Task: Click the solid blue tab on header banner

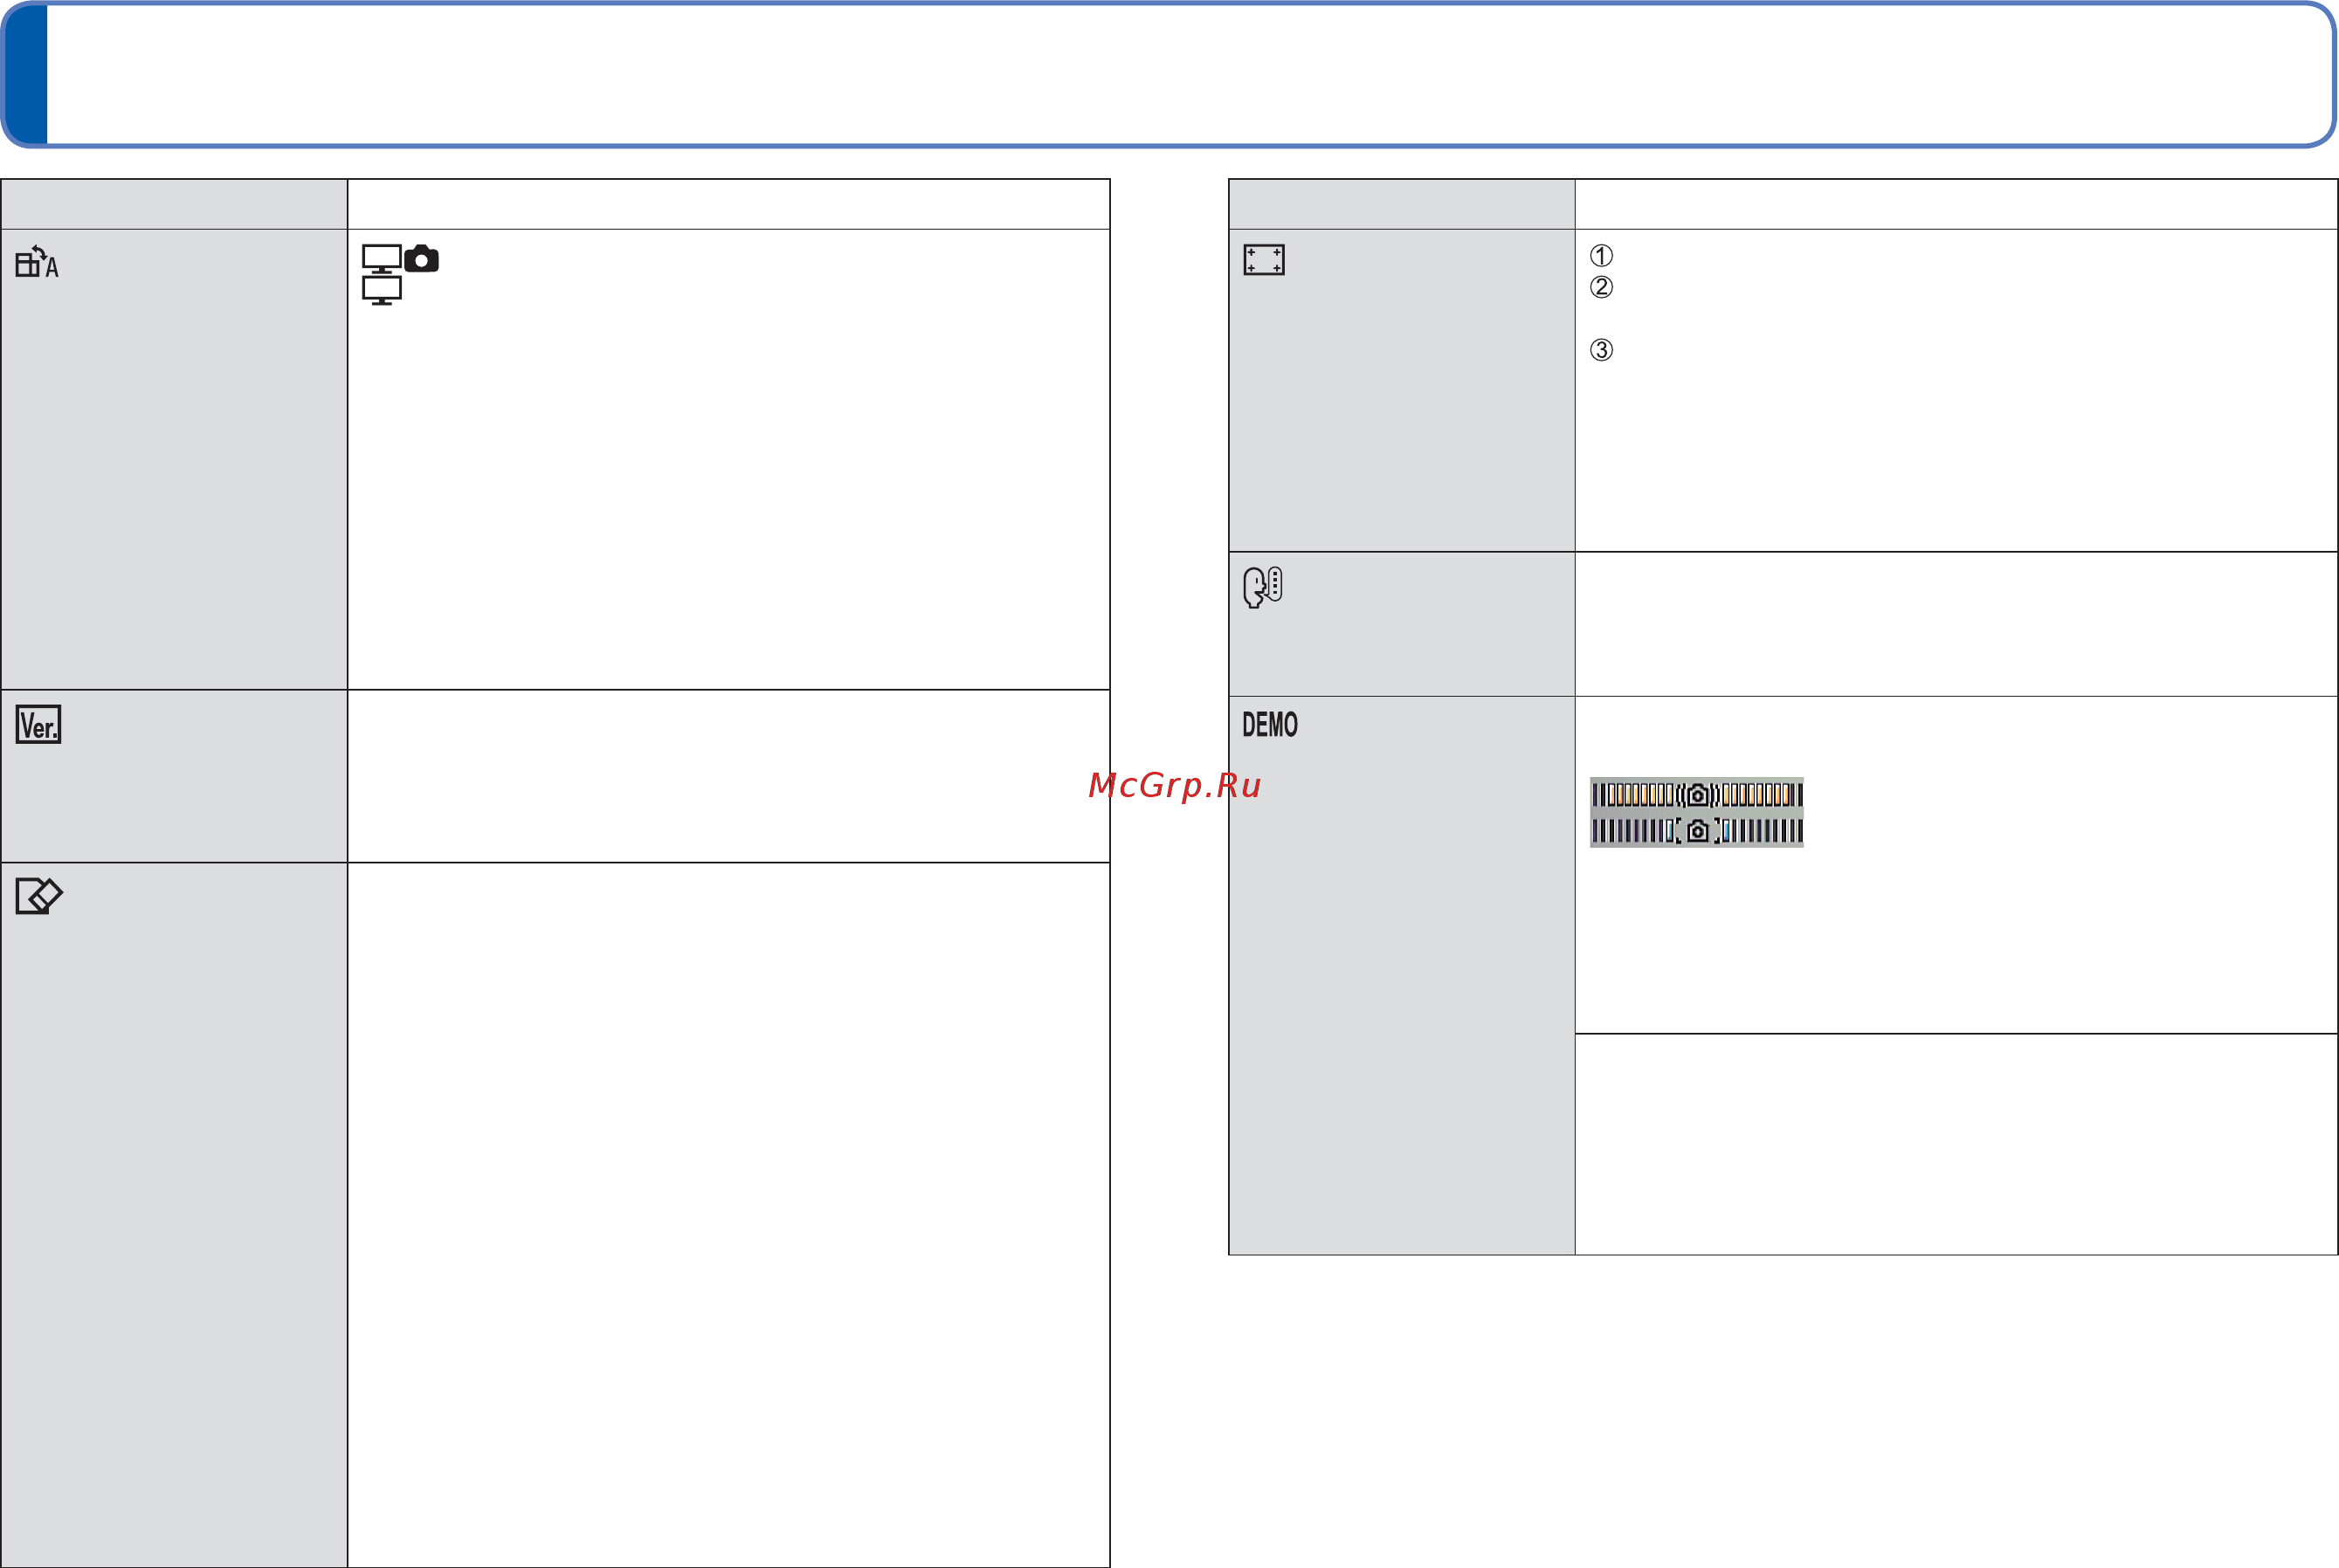Action: (x=25, y=74)
